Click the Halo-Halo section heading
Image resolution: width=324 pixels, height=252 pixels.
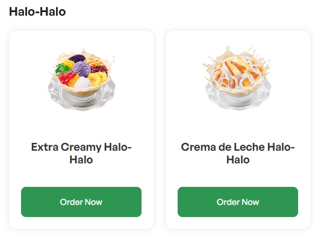(37, 11)
